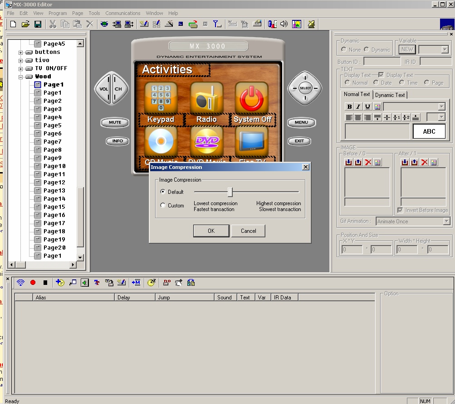Screen dimensions: 455x404
Task: Collapse the Wood tree folder
Action: point(20,77)
